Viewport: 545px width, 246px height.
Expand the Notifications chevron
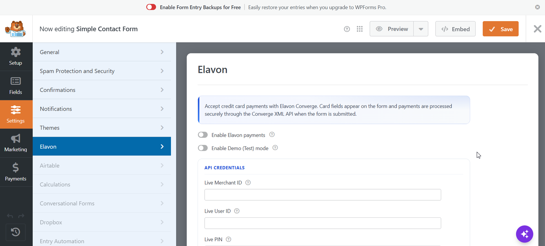tap(162, 109)
